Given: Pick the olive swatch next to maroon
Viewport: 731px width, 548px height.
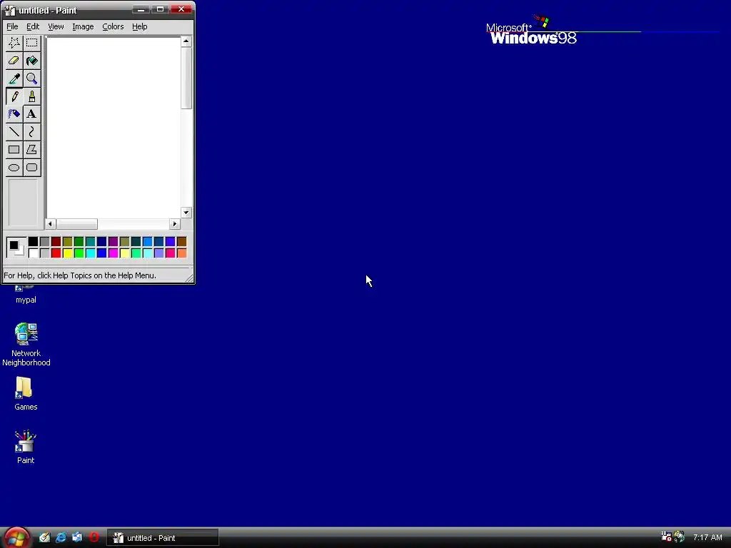Looking at the screenshot, I should [68, 241].
